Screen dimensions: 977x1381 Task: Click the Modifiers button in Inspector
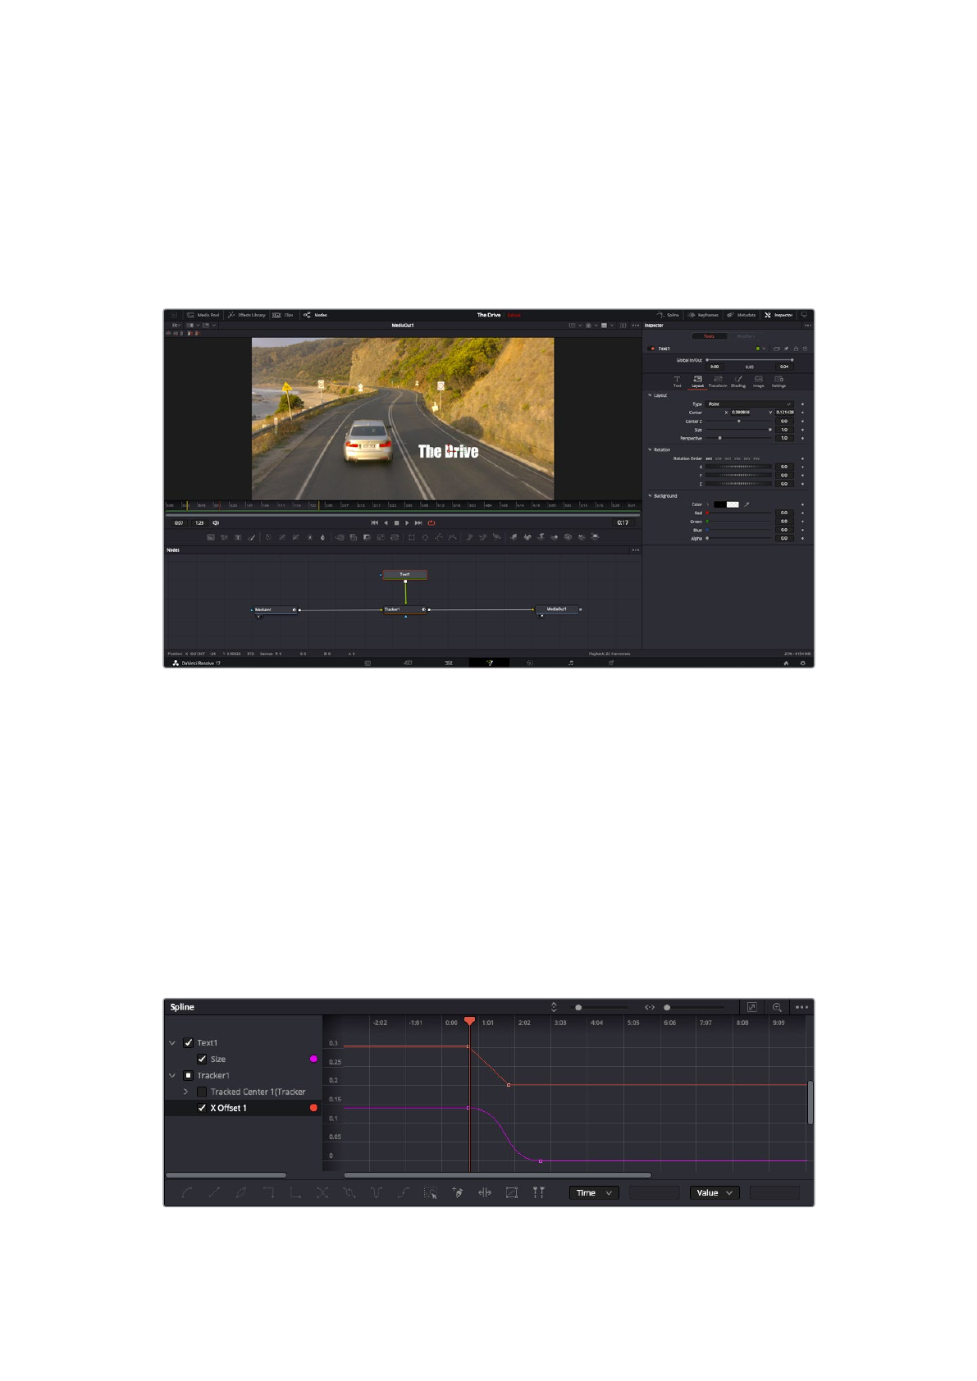pos(745,336)
